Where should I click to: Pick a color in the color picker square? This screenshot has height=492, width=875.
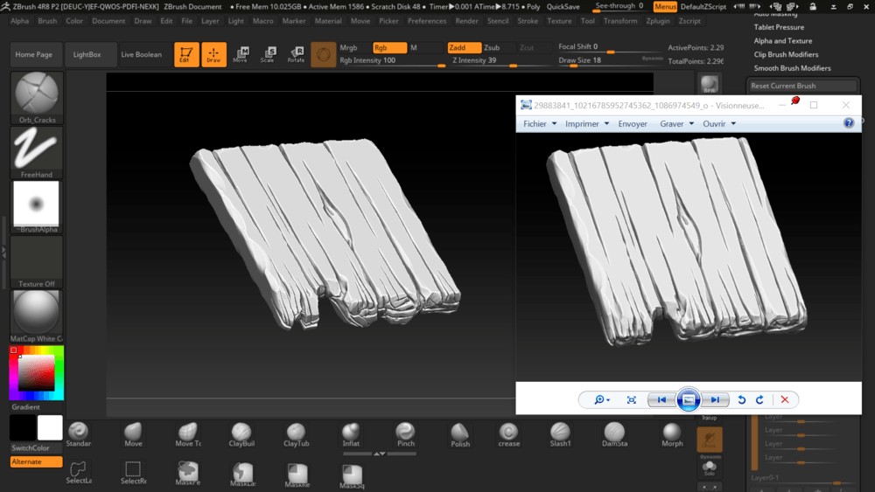(x=36, y=372)
